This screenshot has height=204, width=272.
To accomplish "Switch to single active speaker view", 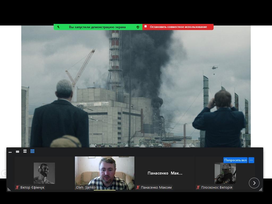I will point(18,152).
